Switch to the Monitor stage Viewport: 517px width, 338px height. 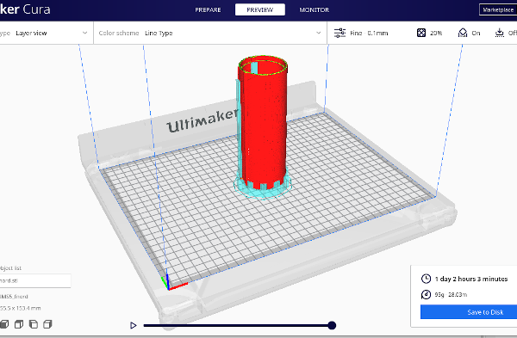[x=314, y=9]
